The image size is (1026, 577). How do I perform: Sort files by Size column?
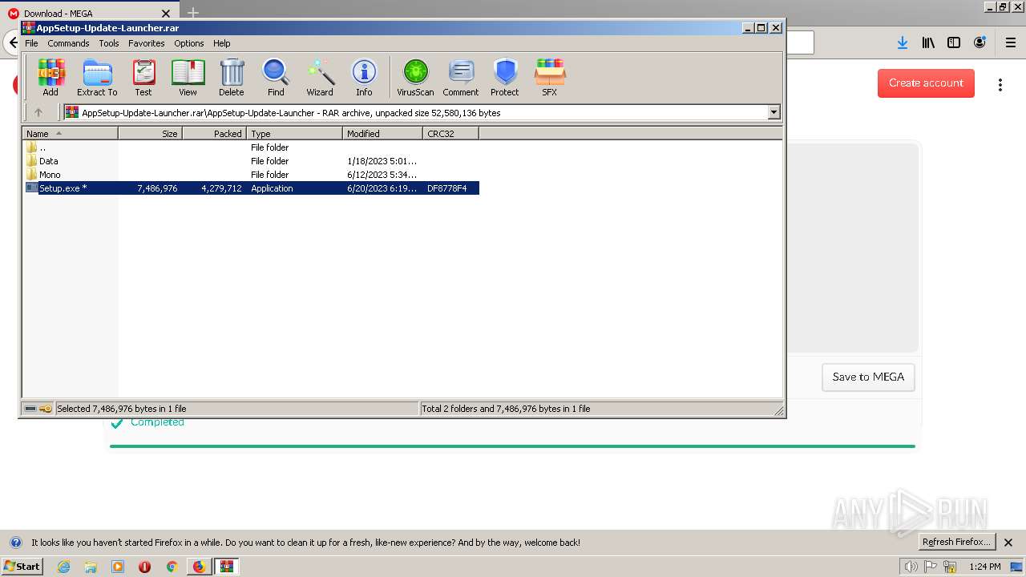pos(151,134)
